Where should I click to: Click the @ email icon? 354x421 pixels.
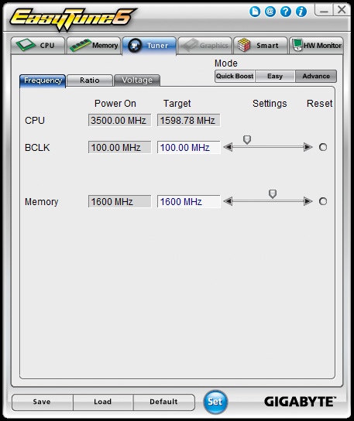[x=270, y=12]
